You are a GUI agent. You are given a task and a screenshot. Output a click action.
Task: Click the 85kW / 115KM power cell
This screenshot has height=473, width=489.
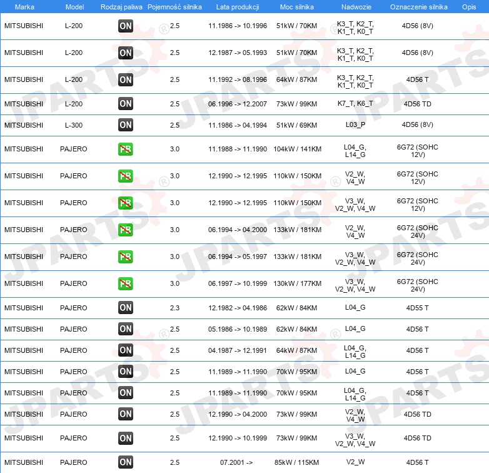tap(296, 462)
